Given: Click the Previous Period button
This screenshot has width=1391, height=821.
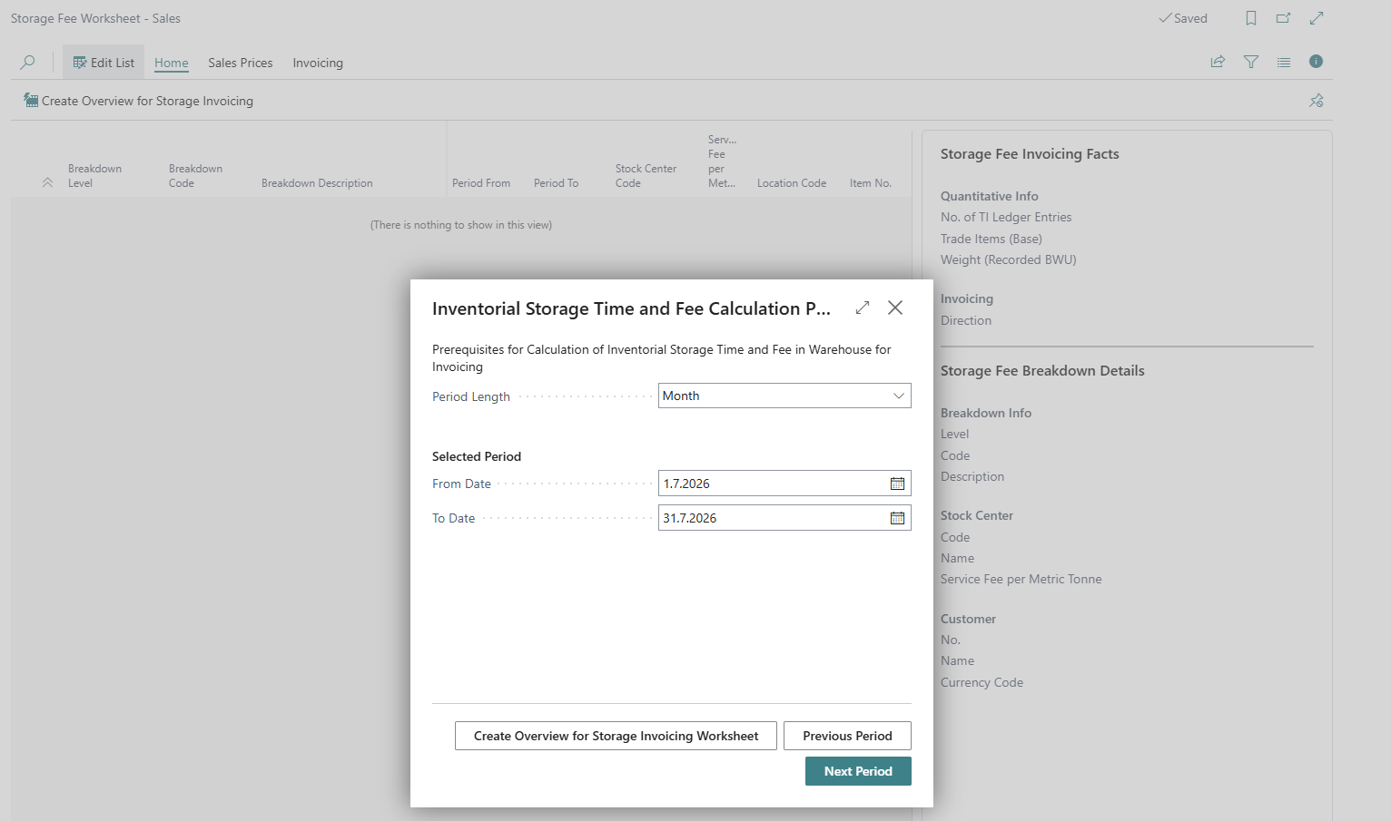Looking at the screenshot, I should 847,736.
